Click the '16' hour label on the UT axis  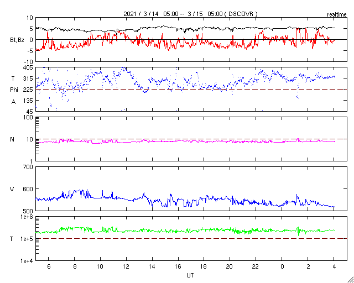(178, 266)
